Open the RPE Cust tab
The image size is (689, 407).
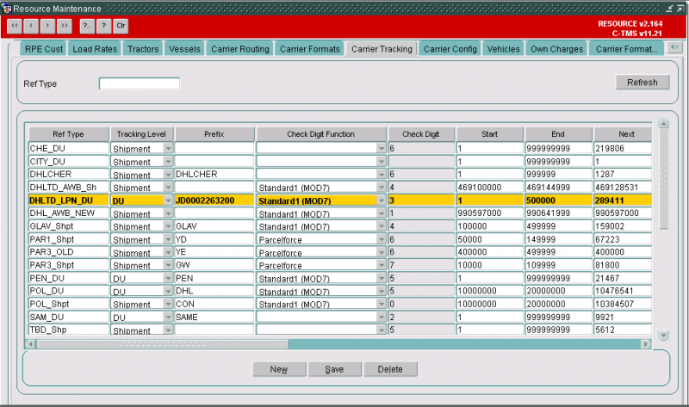[44, 49]
